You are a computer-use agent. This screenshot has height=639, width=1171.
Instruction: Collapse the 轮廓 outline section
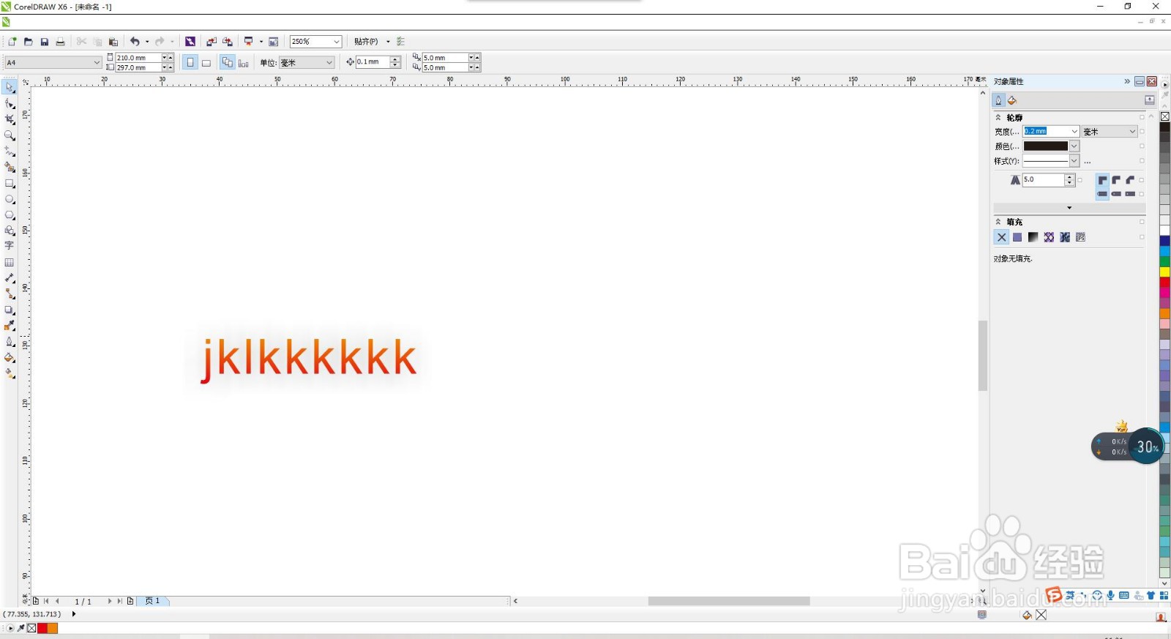(x=998, y=117)
